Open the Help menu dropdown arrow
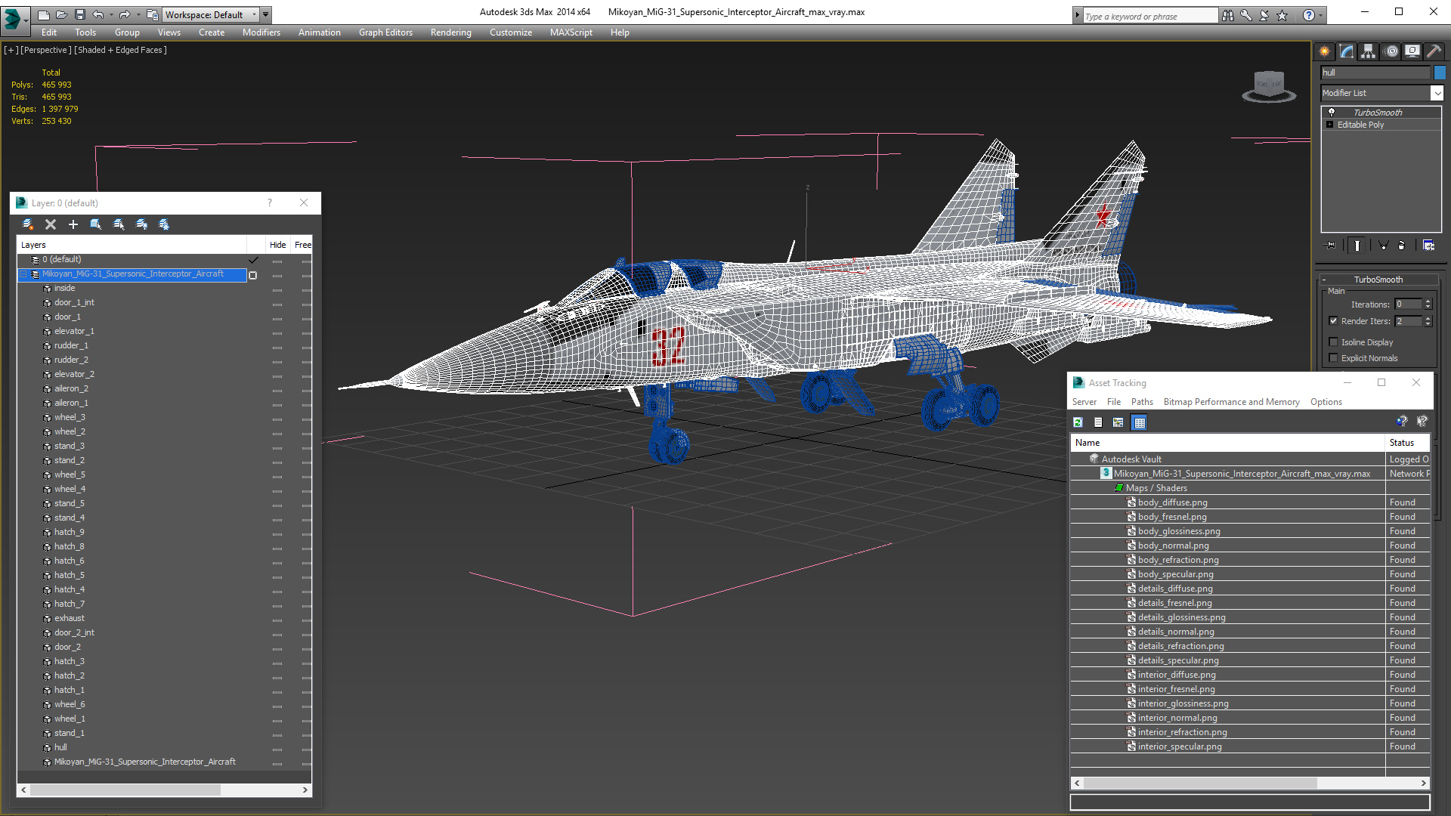 pyautogui.click(x=1320, y=15)
